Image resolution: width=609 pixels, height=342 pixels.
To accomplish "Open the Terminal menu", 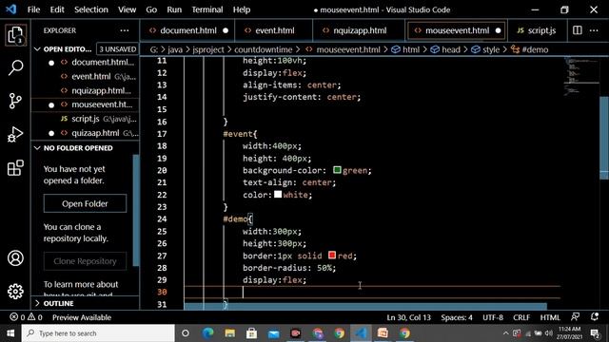I will (x=207, y=9).
